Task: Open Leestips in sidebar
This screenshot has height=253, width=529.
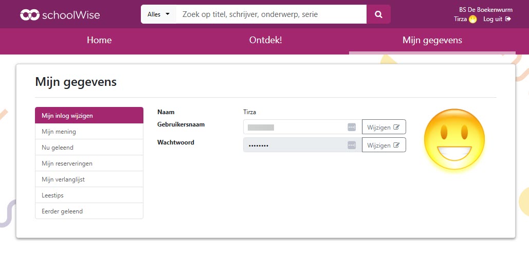Action: [89, 195]
